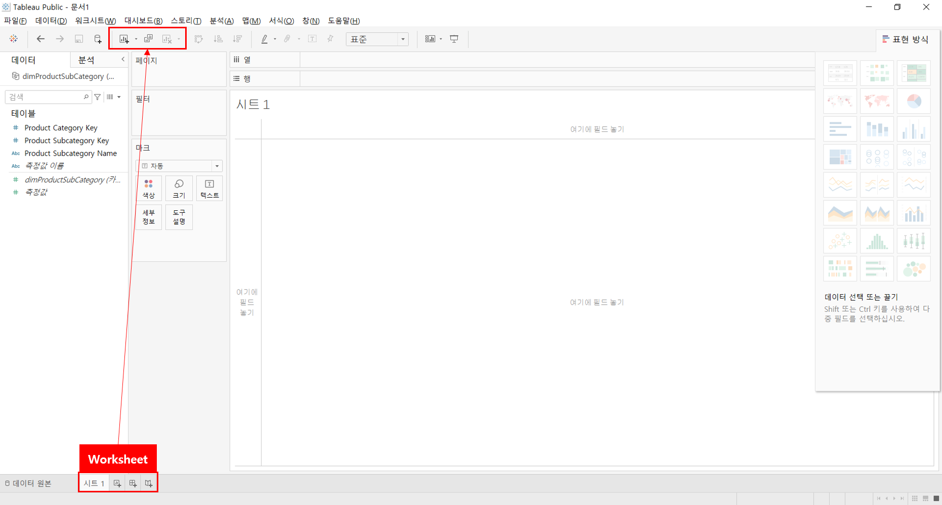The image size is (942, 505).
Task: Click the Redo forward arrow
Action: pos(60,39)
